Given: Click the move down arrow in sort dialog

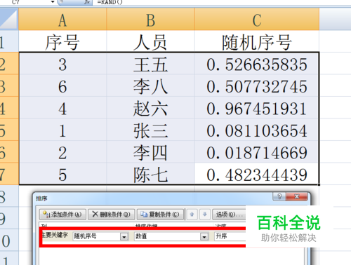Looking at the screenshot, I should [x=205, y=215].
